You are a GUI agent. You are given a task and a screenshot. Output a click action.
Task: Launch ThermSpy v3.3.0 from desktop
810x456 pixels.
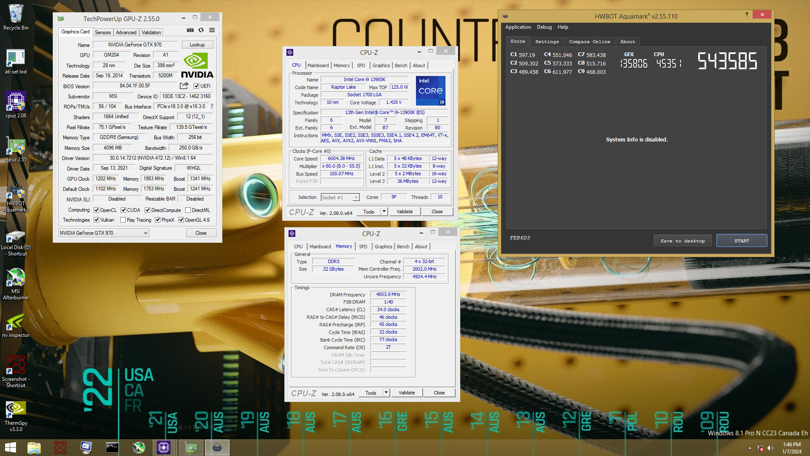16,416
